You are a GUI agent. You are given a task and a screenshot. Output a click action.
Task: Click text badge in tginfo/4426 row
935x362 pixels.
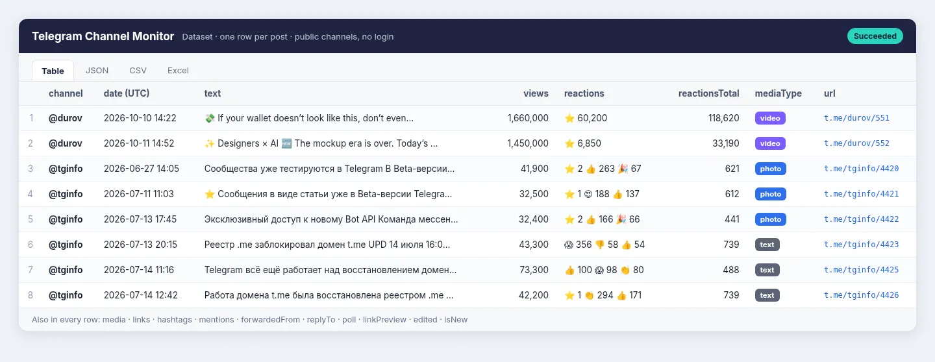(767, 295)
